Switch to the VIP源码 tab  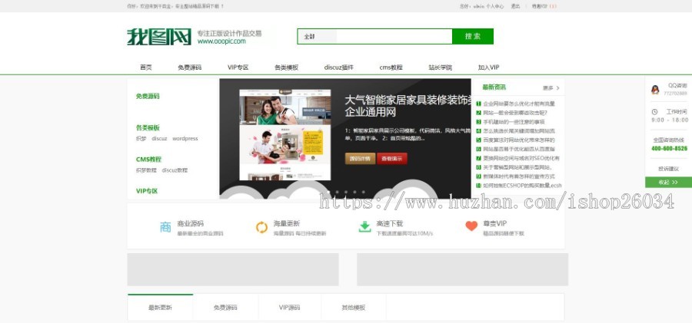[290, 308]
